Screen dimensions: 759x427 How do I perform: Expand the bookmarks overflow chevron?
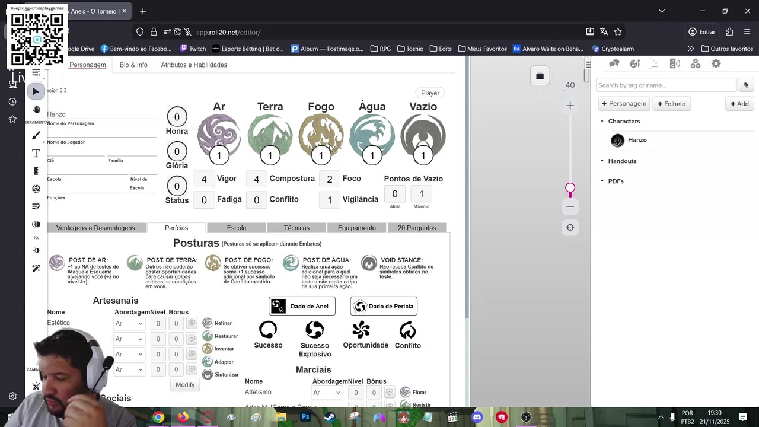pyautogui.click(x=691, y=49)
